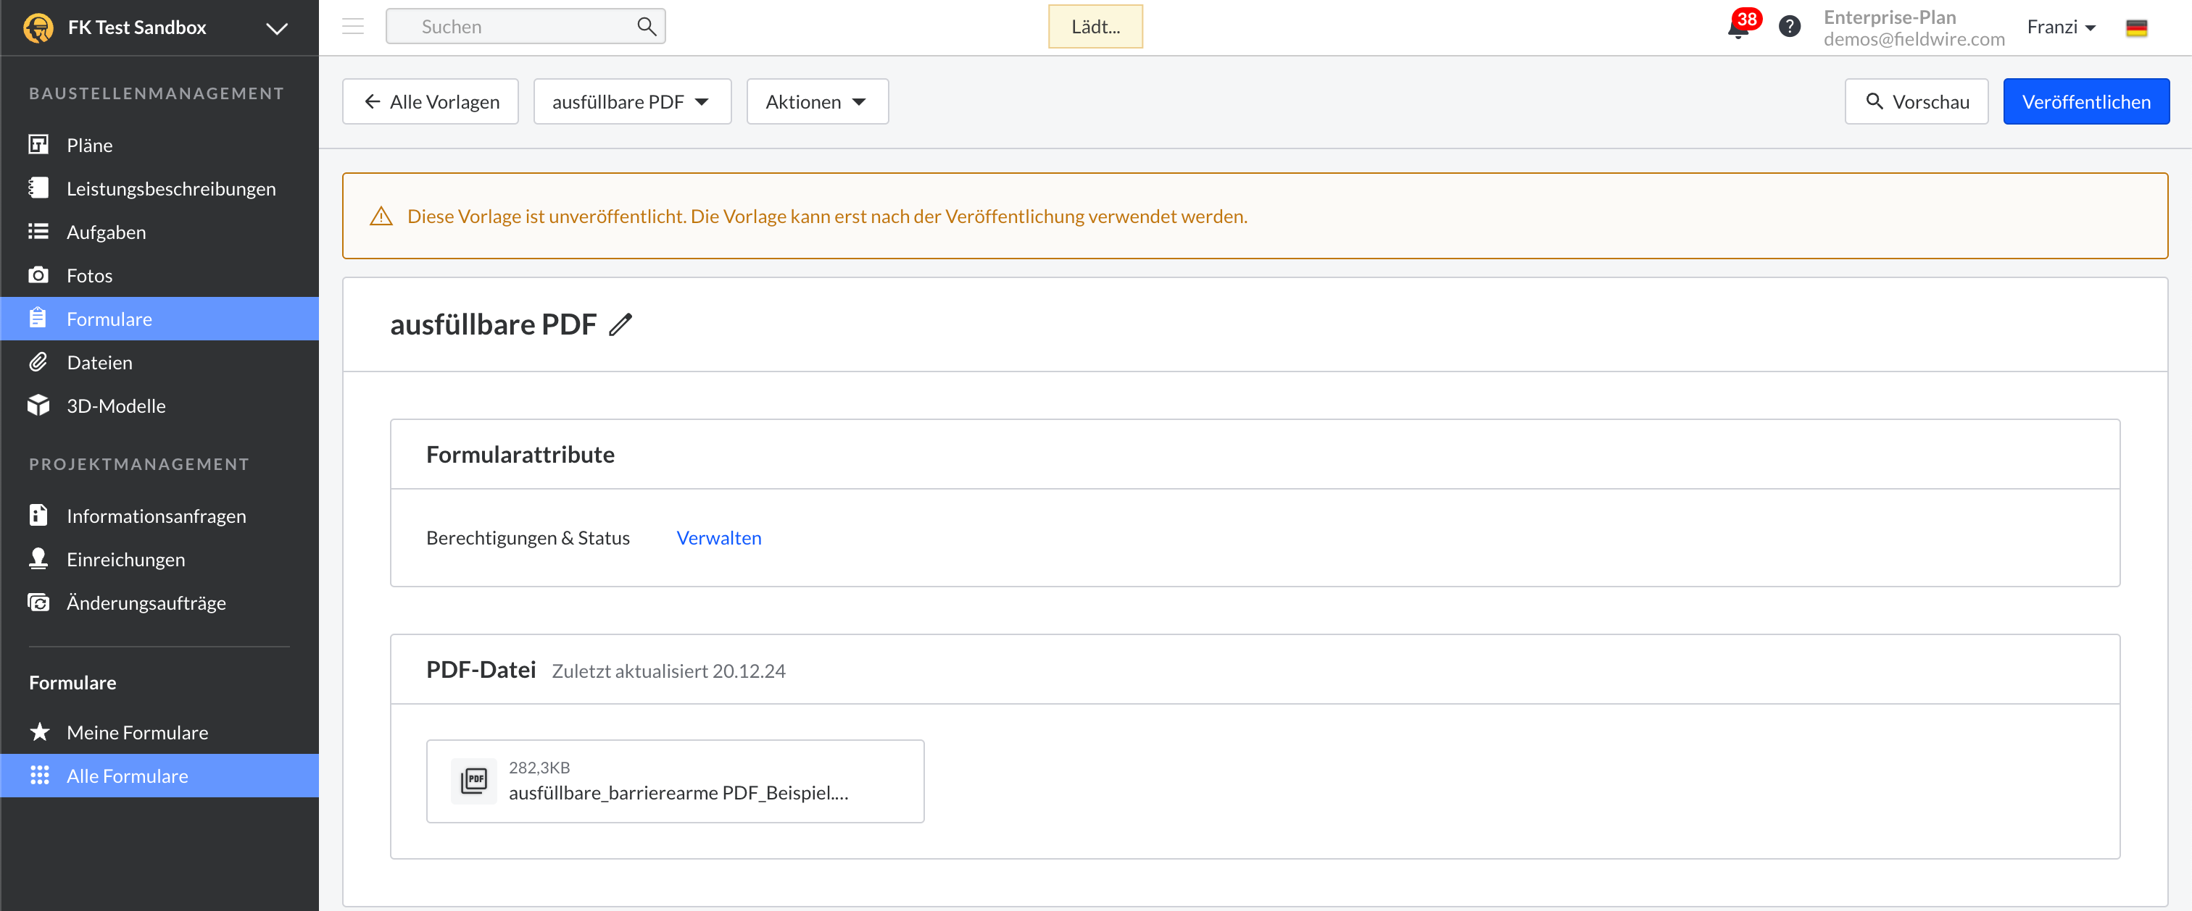Click the Formulare clipboard icon
This screenshot has height=911, width=2192.
[38, 318]
